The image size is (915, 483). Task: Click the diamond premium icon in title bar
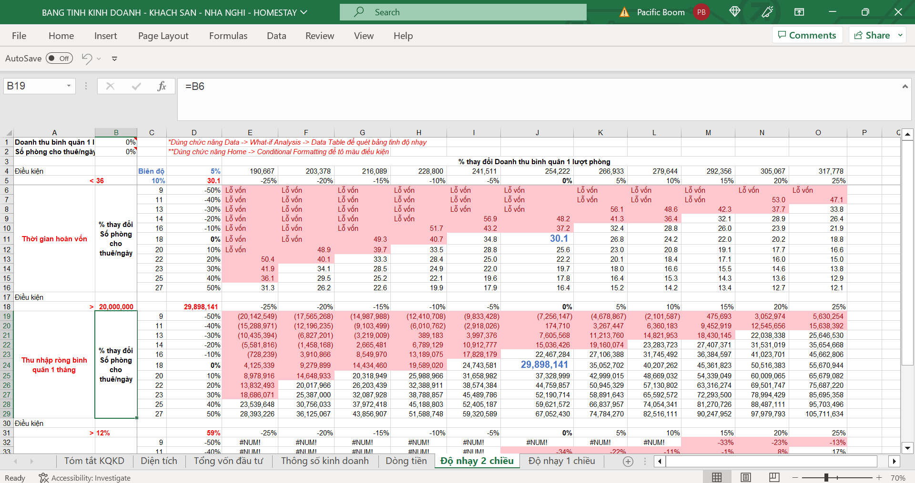(734, 12)
